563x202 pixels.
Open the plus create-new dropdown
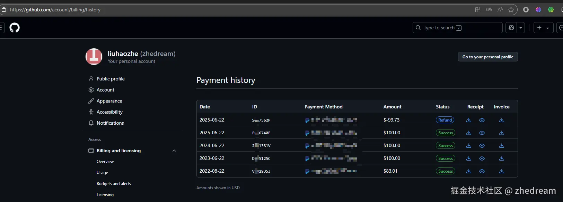click(x=543, y=28)
